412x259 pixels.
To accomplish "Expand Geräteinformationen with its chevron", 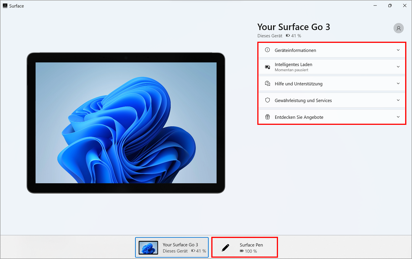I will click(x=398, y=50).
